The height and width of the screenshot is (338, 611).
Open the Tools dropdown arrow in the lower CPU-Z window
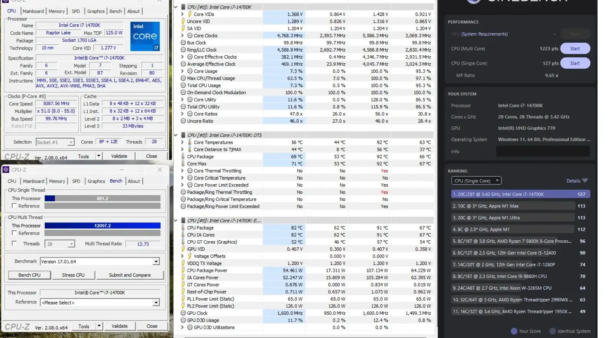tap(99, 326)
